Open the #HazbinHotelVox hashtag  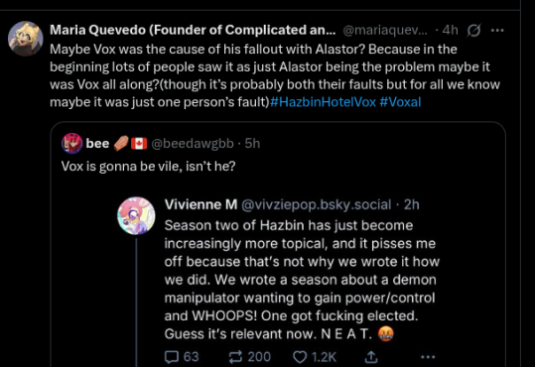tap(323, 102)
